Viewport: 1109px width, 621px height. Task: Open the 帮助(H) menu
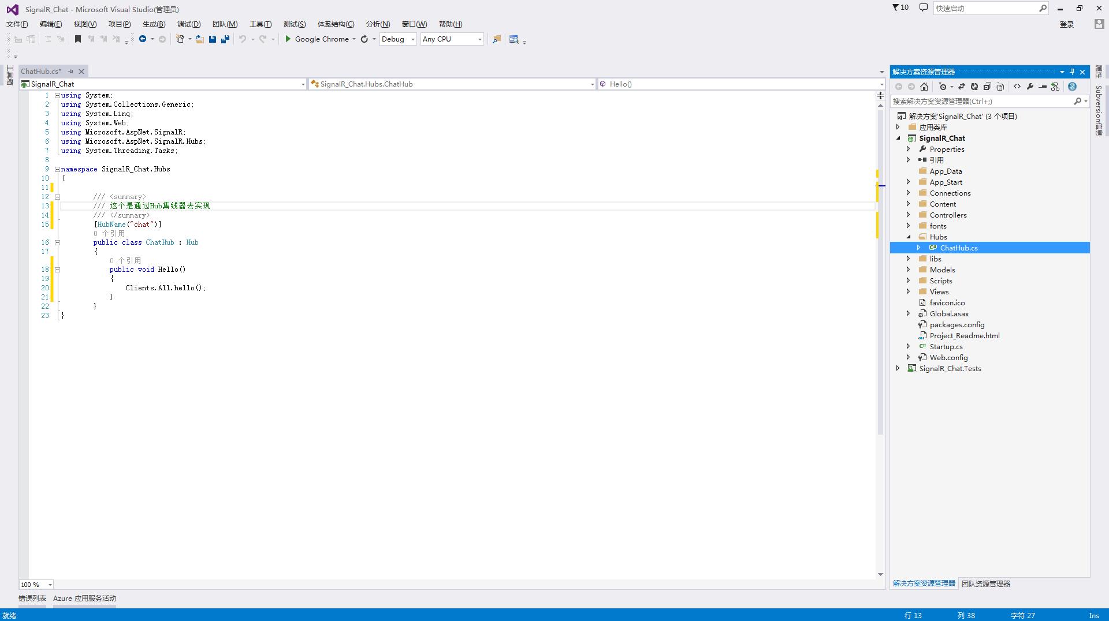pos(451,24)
